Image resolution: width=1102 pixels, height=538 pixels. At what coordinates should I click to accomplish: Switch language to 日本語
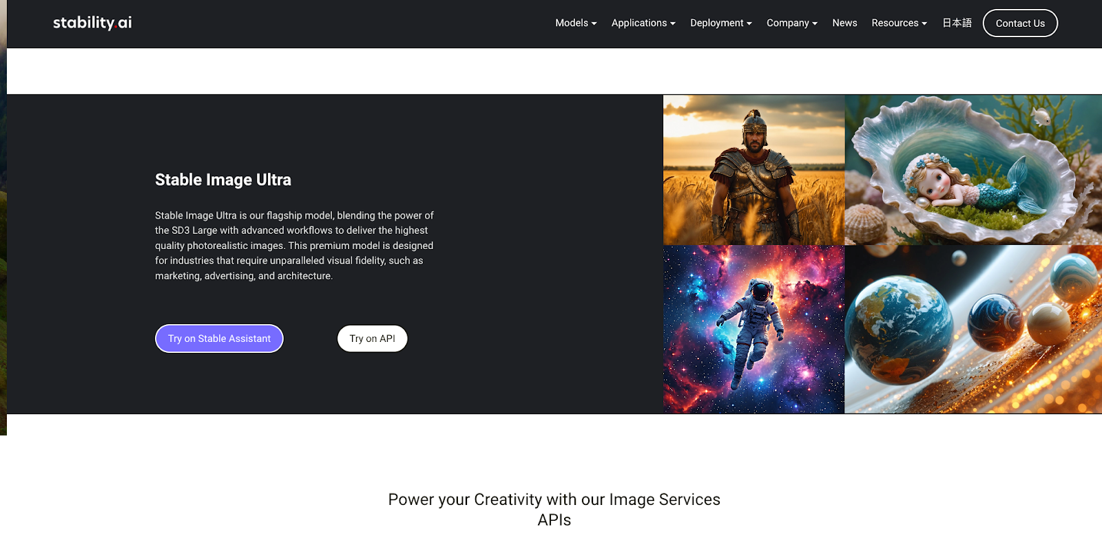pyautogui.click(x=957, y=23)
